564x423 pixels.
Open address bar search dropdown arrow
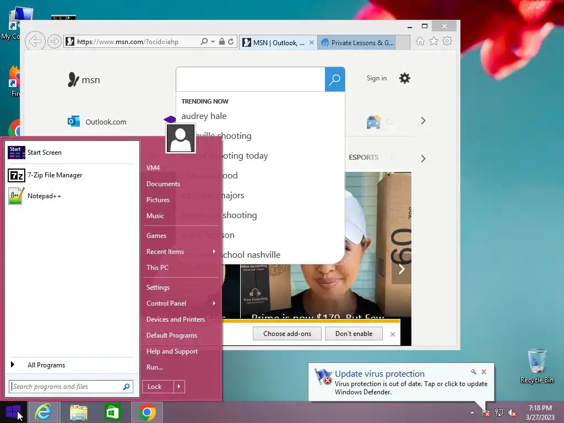click(x=213, y=42)
